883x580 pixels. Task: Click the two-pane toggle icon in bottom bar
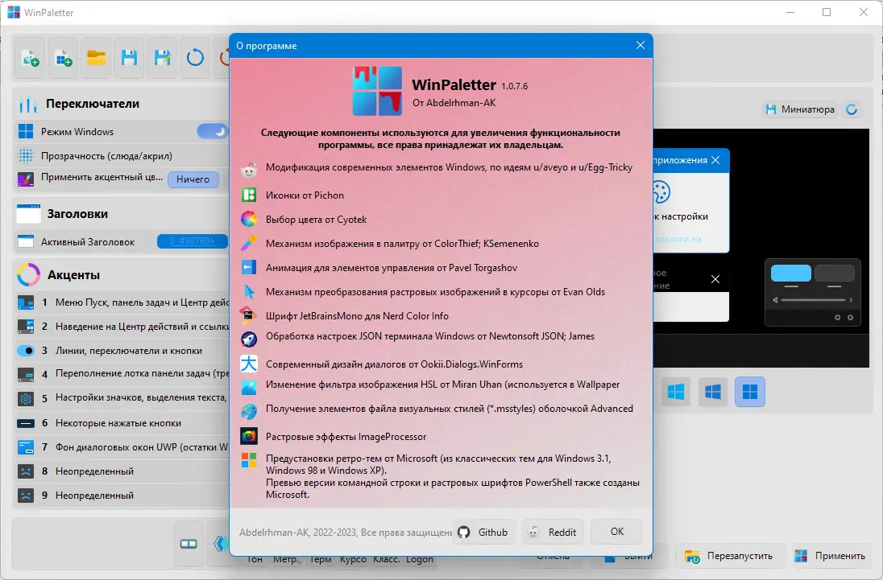pos(188,544)
